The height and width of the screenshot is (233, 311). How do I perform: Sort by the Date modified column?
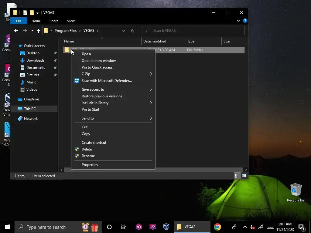coord(163,41)
